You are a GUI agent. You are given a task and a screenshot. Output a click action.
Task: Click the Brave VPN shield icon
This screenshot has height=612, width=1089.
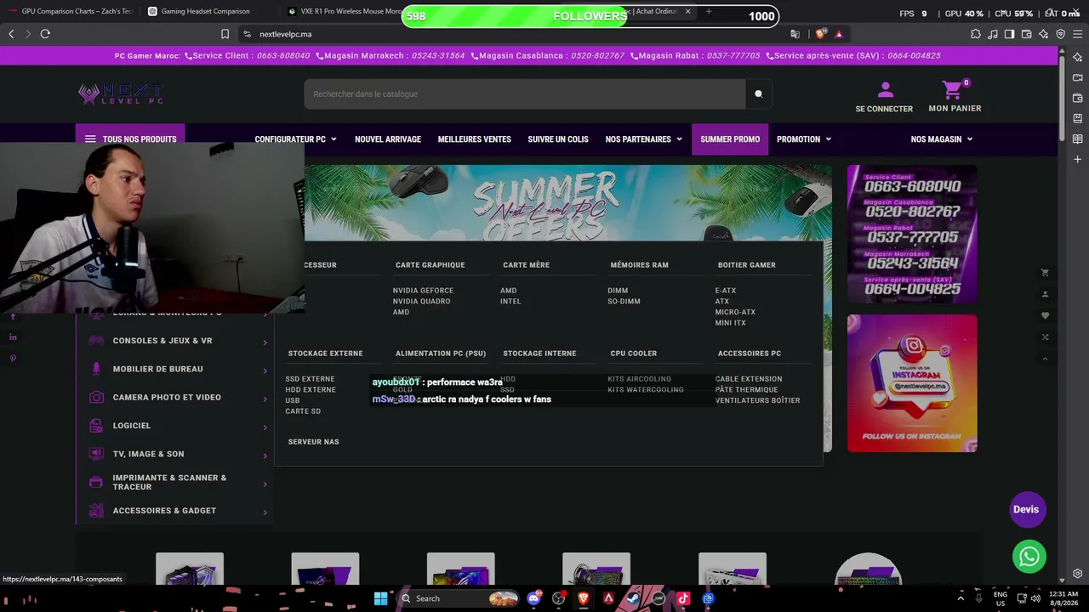click(1060, 34)
